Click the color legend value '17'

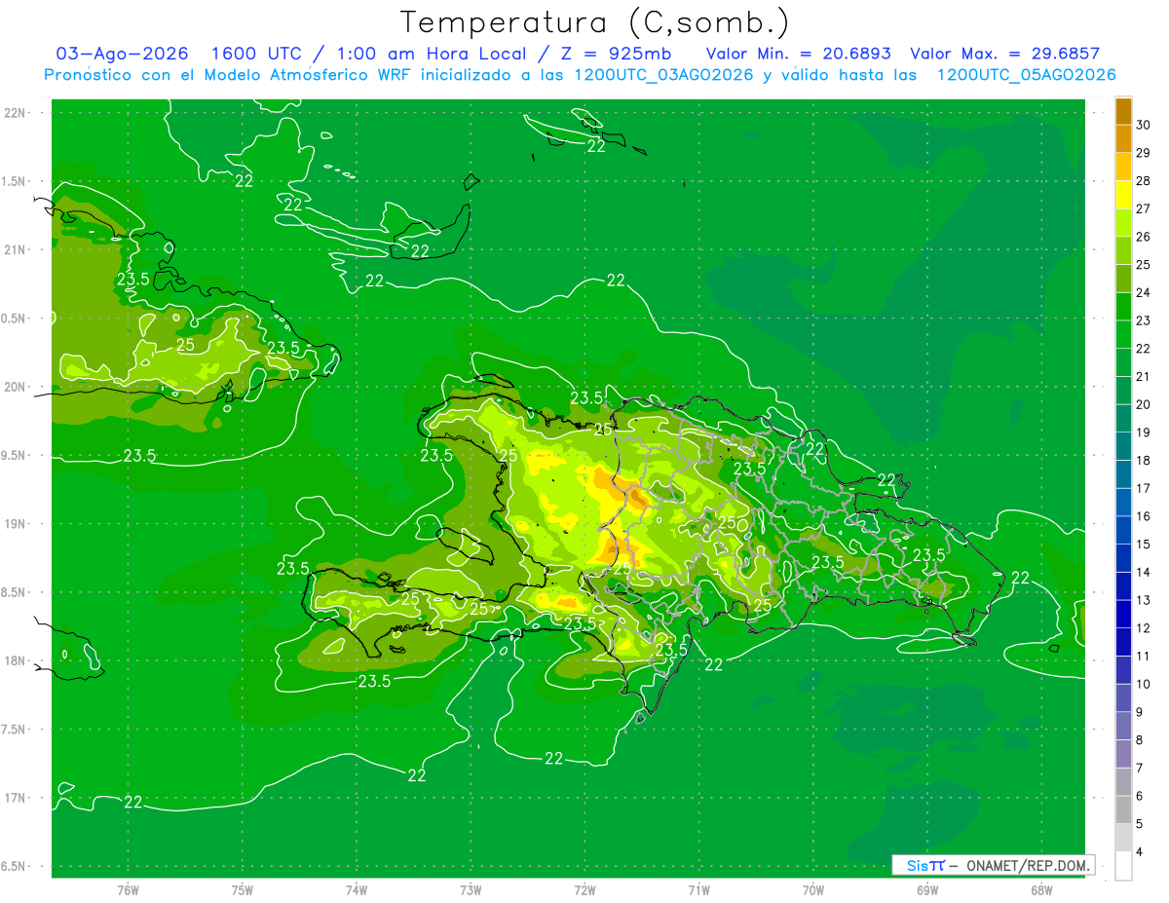tap(1144, 488)
